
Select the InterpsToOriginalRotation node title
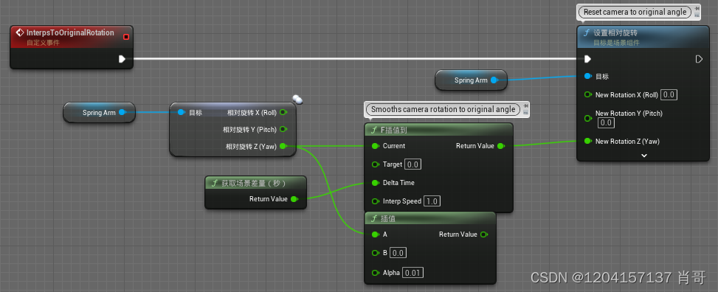70,33
